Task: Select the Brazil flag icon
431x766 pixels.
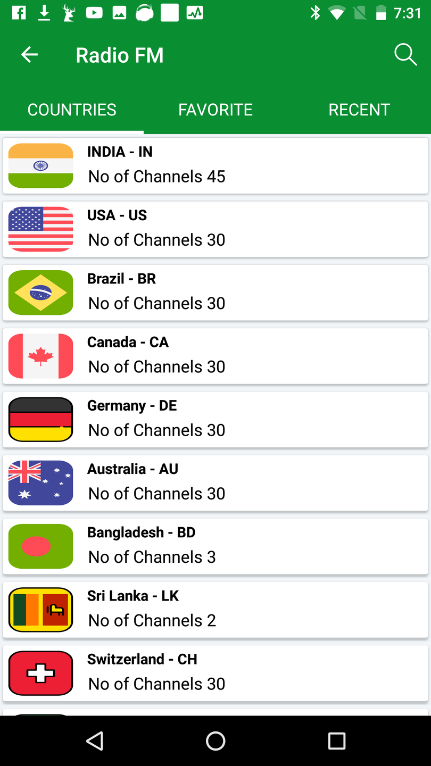Action: click(x=41, y=292)
